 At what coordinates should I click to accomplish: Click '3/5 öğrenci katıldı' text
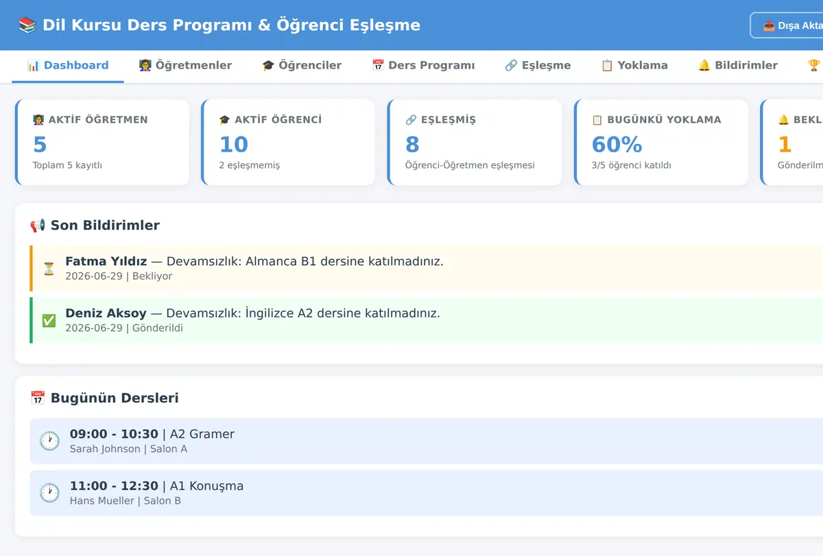(x=631, y=165)
